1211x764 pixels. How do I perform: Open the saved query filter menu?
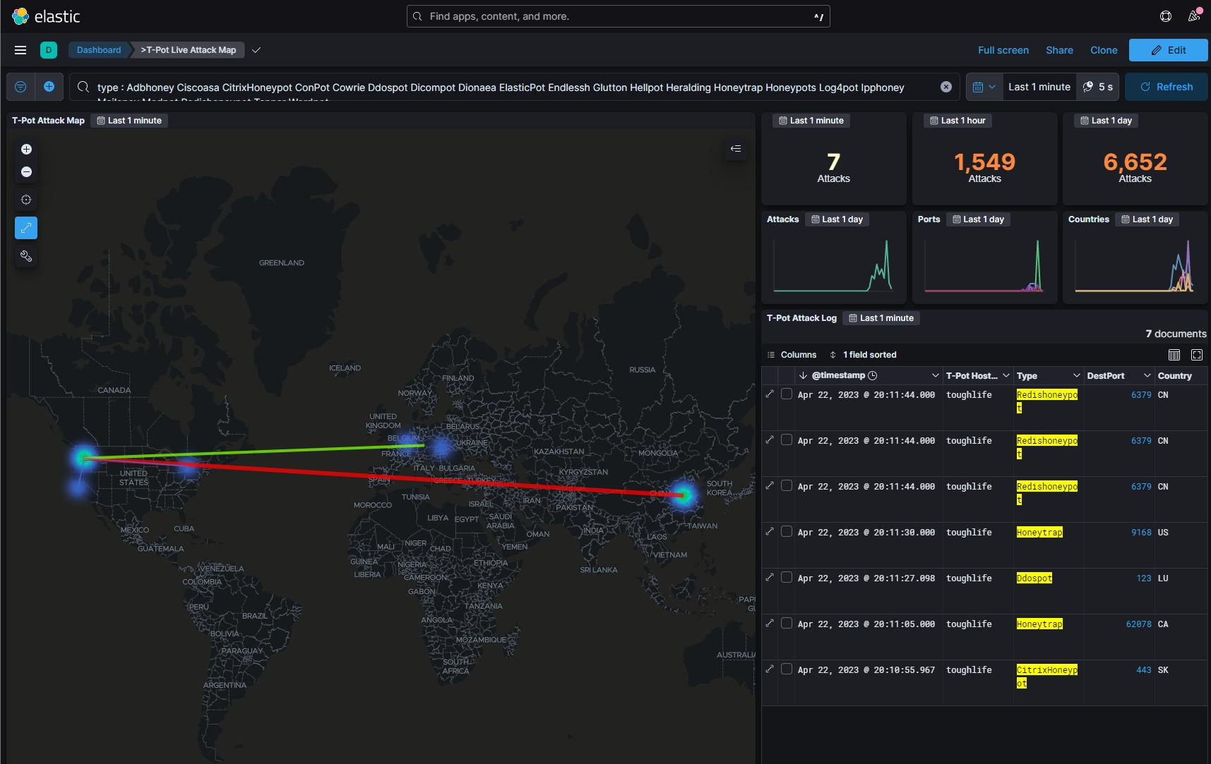point(20,87)
